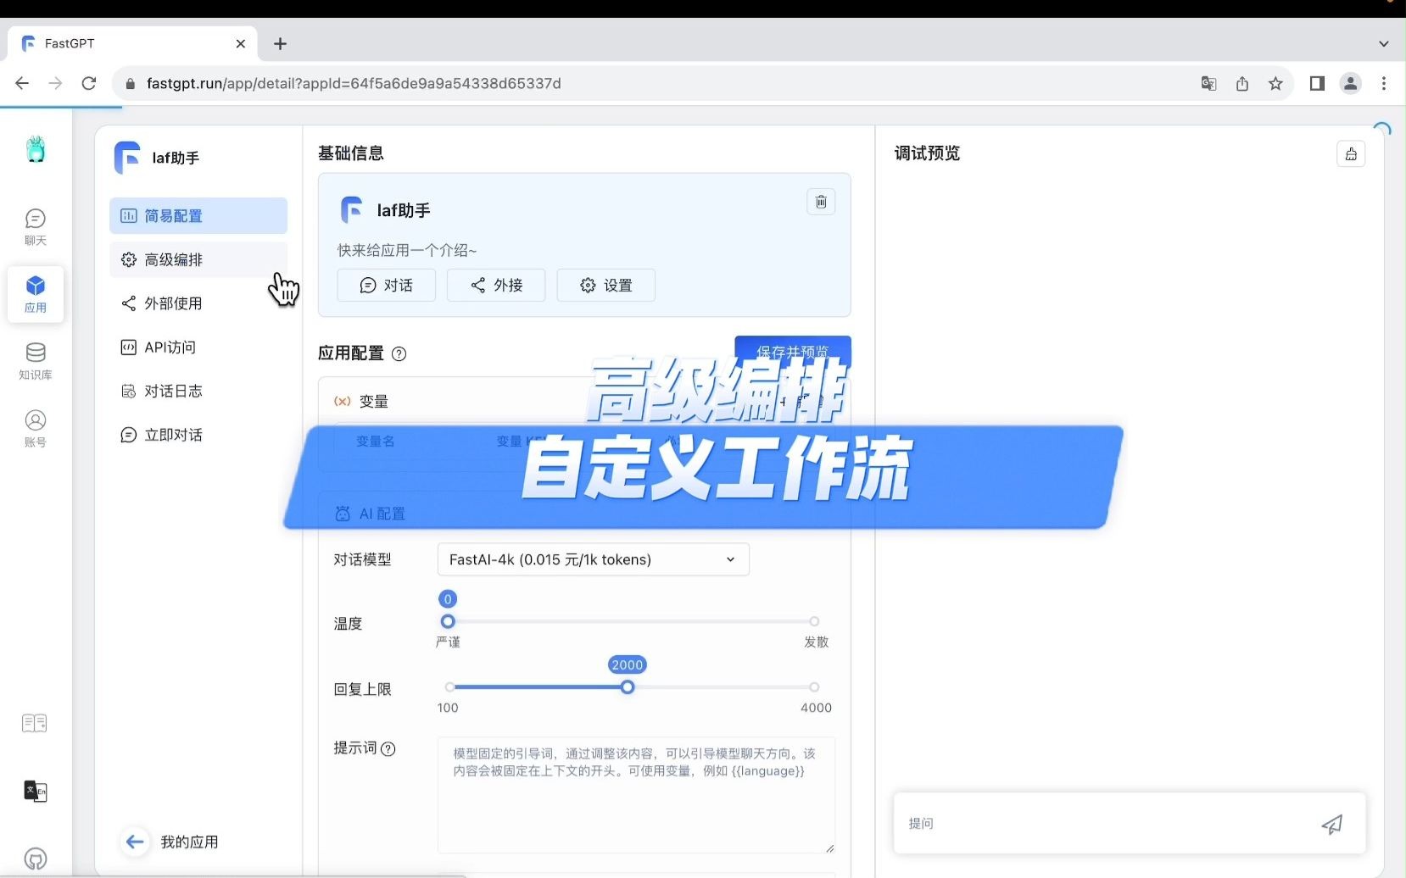
Task: Open the 聊天 chat section in sidebar
Action: (35, 227)
